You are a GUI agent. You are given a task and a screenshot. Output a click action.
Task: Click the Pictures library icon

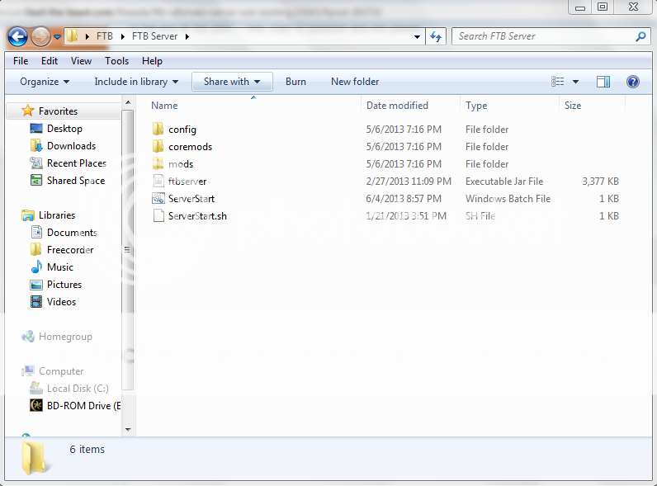point(36,285)
